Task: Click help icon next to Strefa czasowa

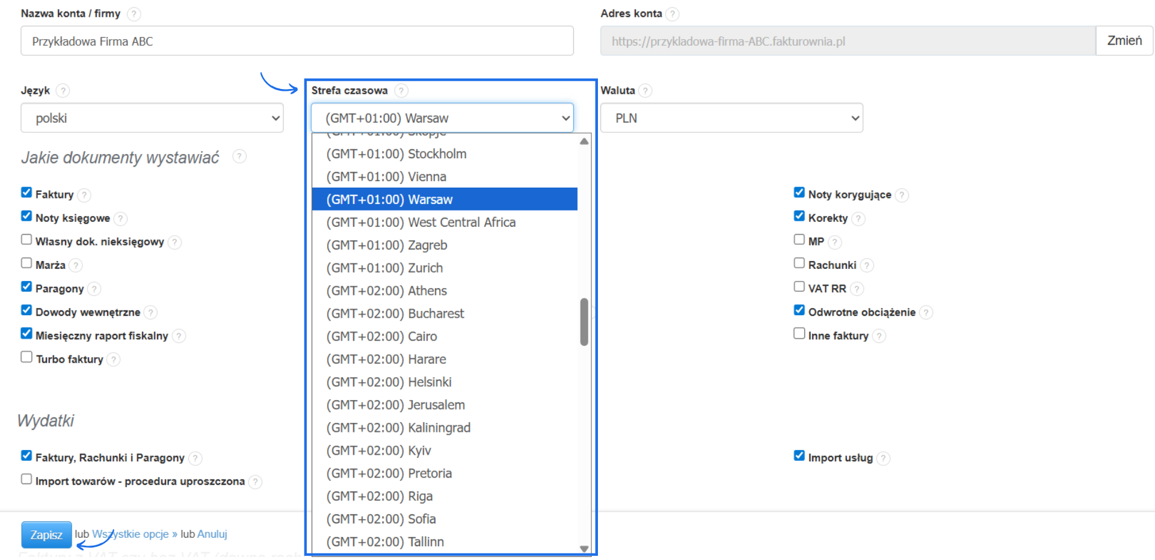Action: 401,91
